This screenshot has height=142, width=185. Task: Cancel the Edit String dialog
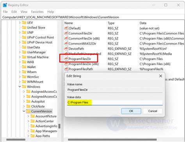pos(153,111)
